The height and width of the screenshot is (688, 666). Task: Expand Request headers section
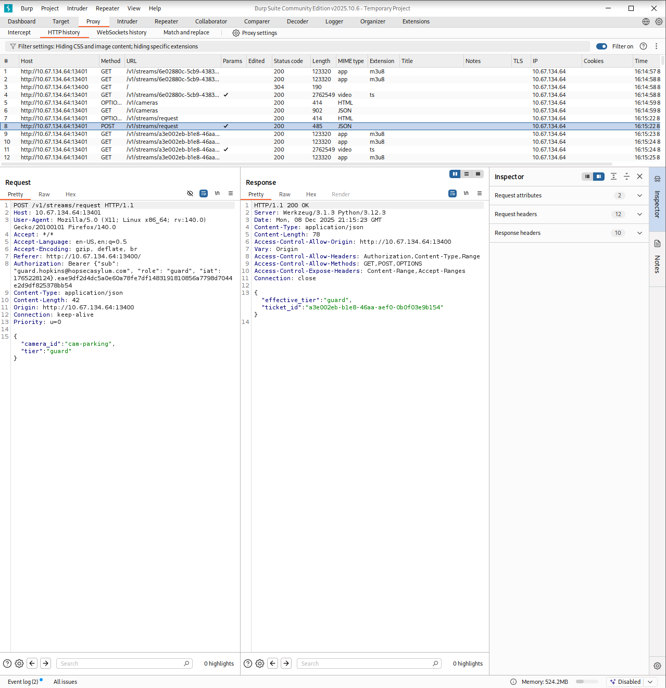[x=639, y=215]
